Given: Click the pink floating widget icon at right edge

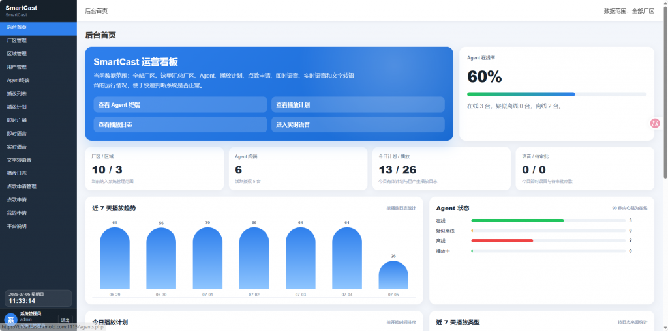Looking at the screenshot, I should coord(655,123).
